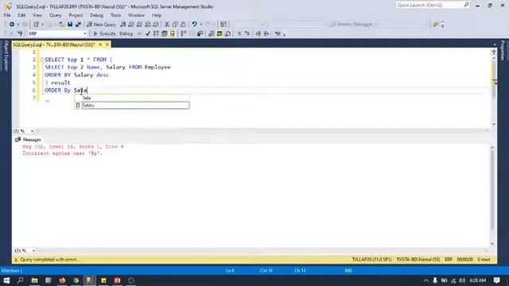Click the Results to File icon
This screenshot has width=509, height=286.
click(x=228, y=33)
